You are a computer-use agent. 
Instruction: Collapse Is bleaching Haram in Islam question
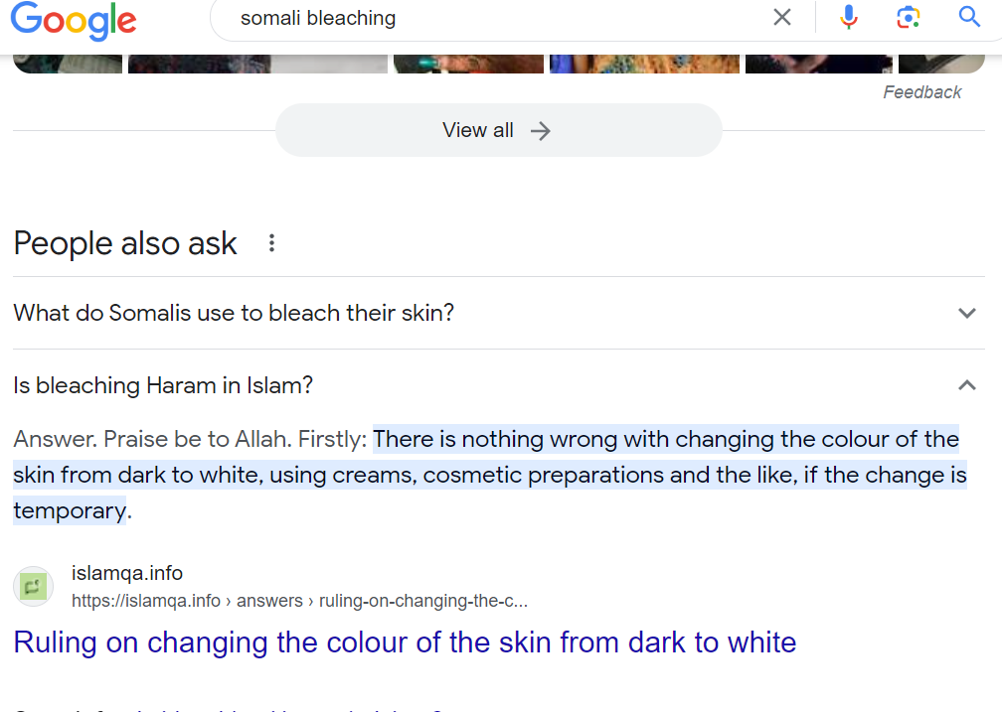pos(498,385)
